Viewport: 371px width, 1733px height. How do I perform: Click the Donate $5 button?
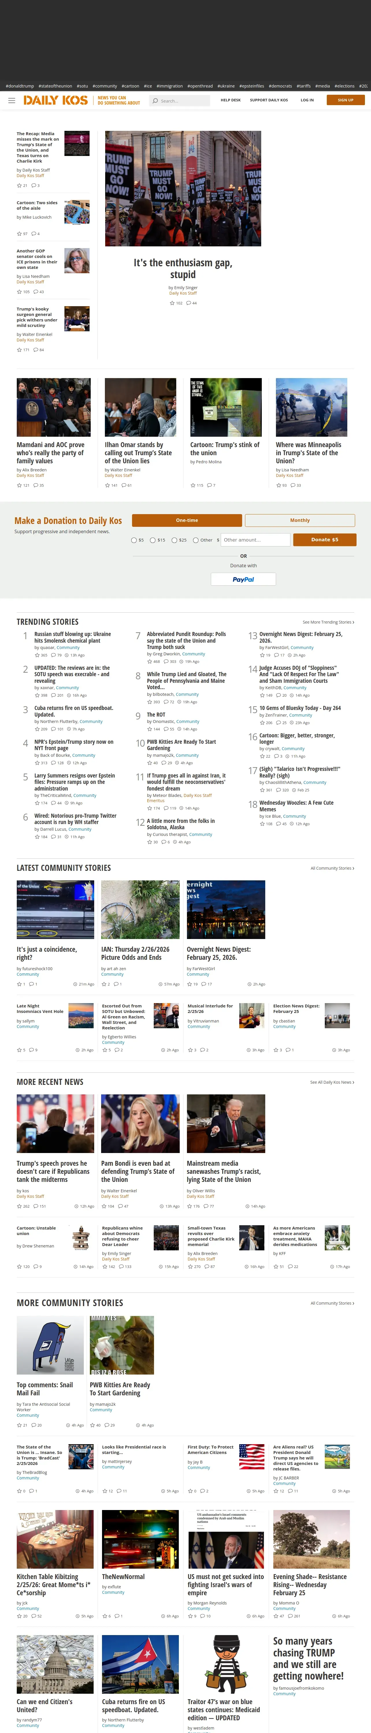324,540
